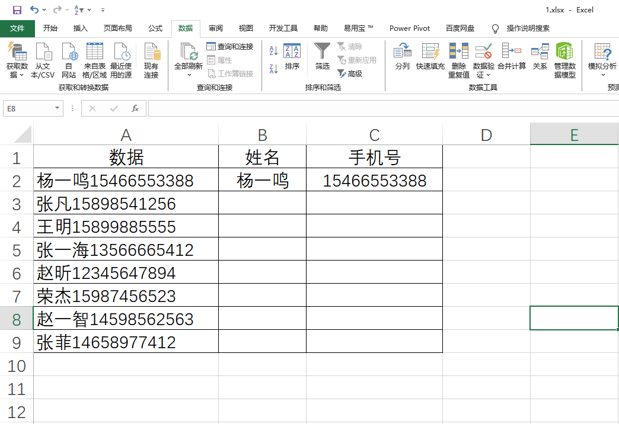Click the 操作说明搜索 search box
The image size is (619, 424).
click(x=528, y=28)
